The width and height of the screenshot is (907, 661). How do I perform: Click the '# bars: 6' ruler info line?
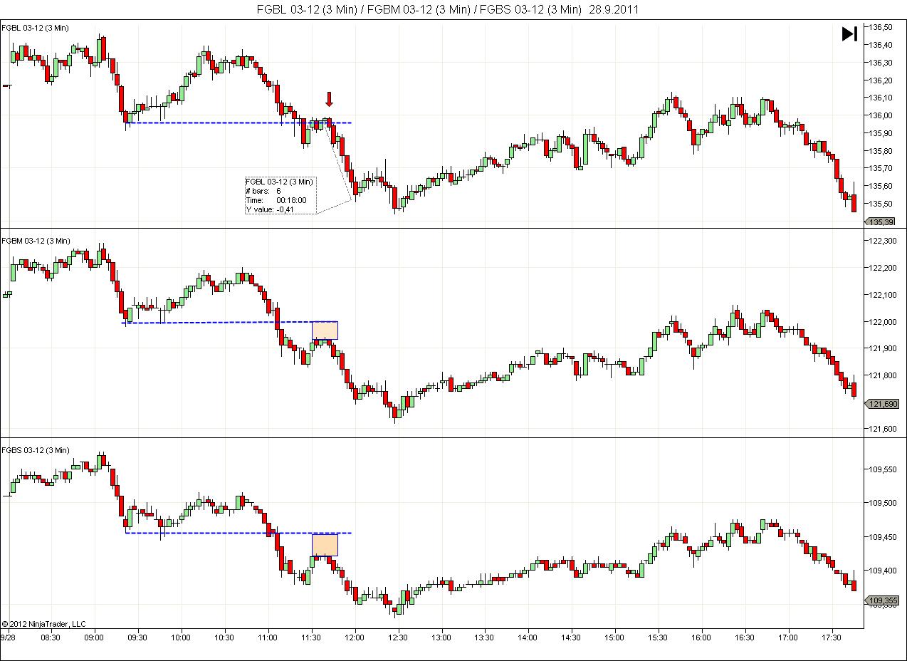264,191
